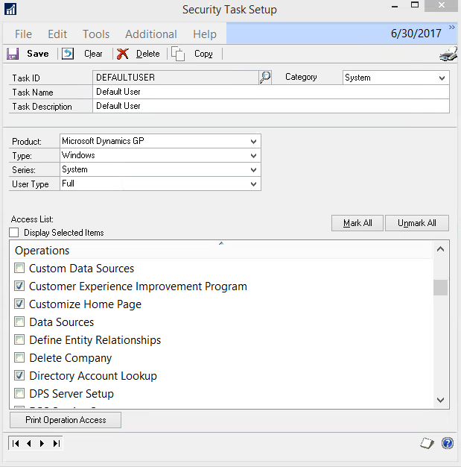This screenshot has height=467, width=461.
Task: Open the Help menu
Action: pyautogui.click(x=205, y=34)
